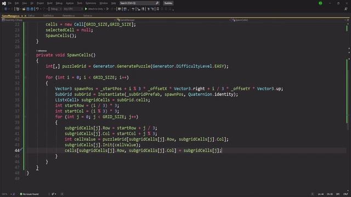Click the '1 reference' CodeLens link

[x=42, y=51]
